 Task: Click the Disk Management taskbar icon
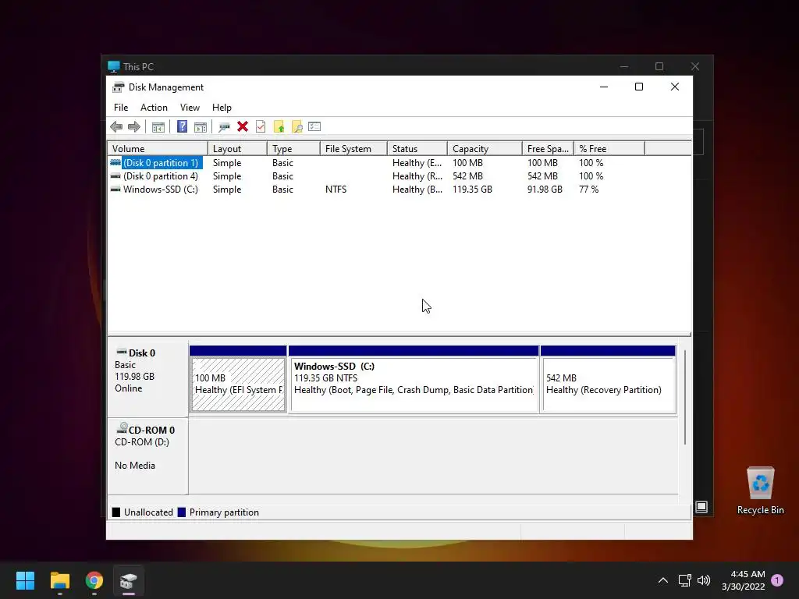(x=129, y=580)
